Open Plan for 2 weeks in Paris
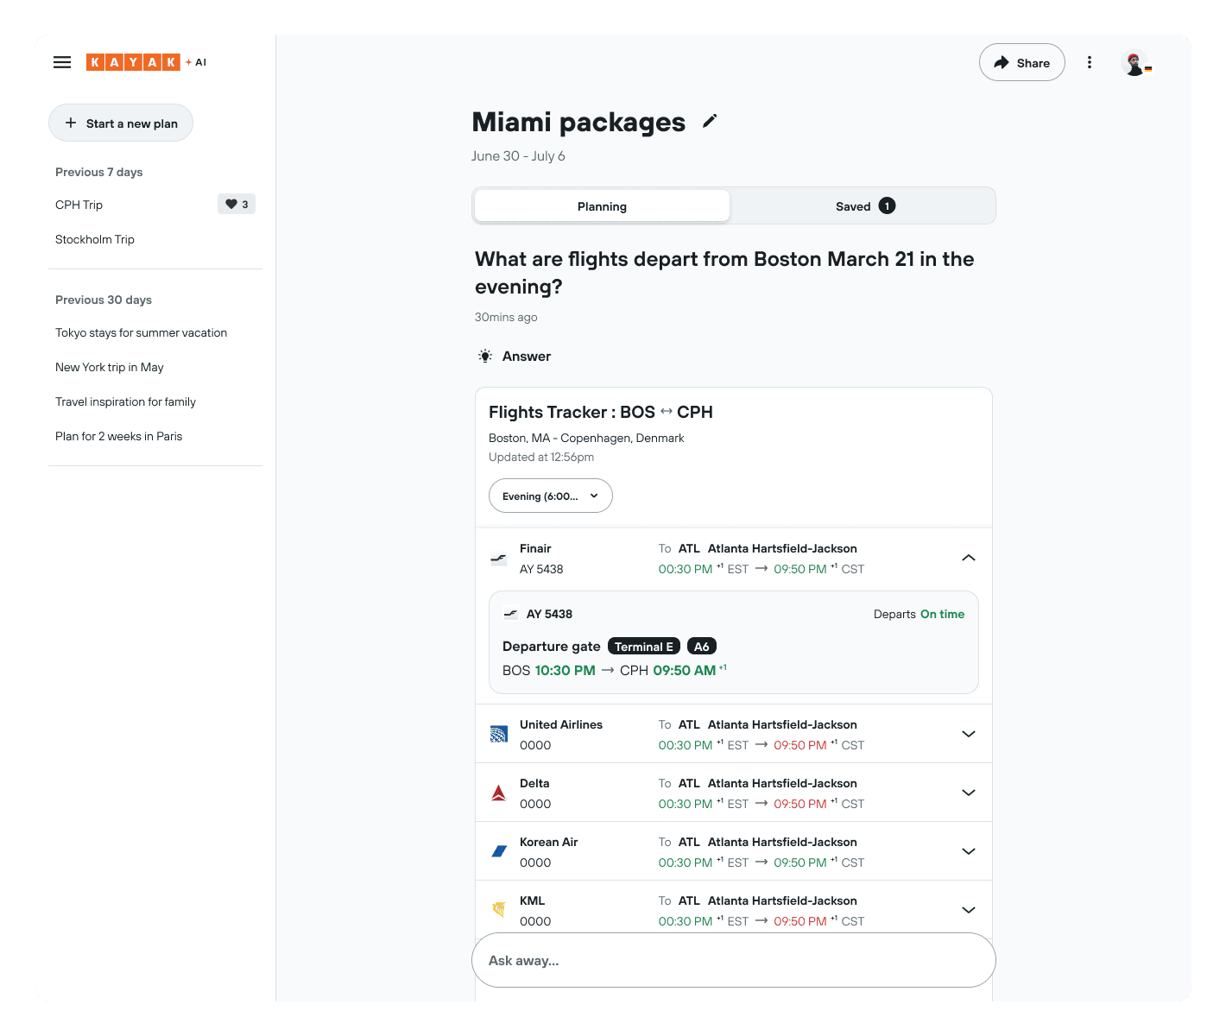This screenshot has height=1036, width=1226. (x=119, y=436)
